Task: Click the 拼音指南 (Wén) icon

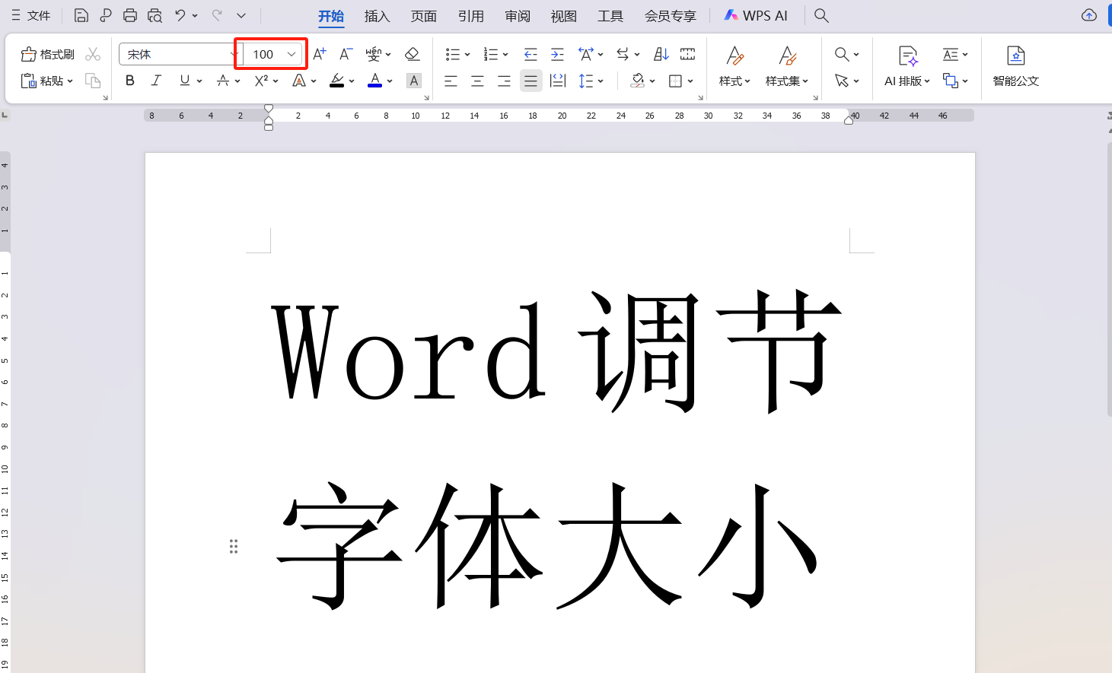Action: pos(374,54)
